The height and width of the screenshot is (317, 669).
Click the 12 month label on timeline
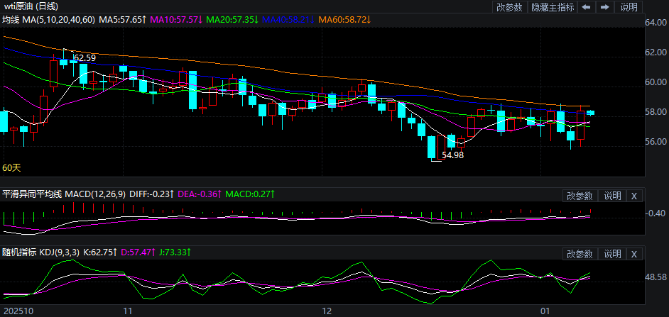[327, 311]
